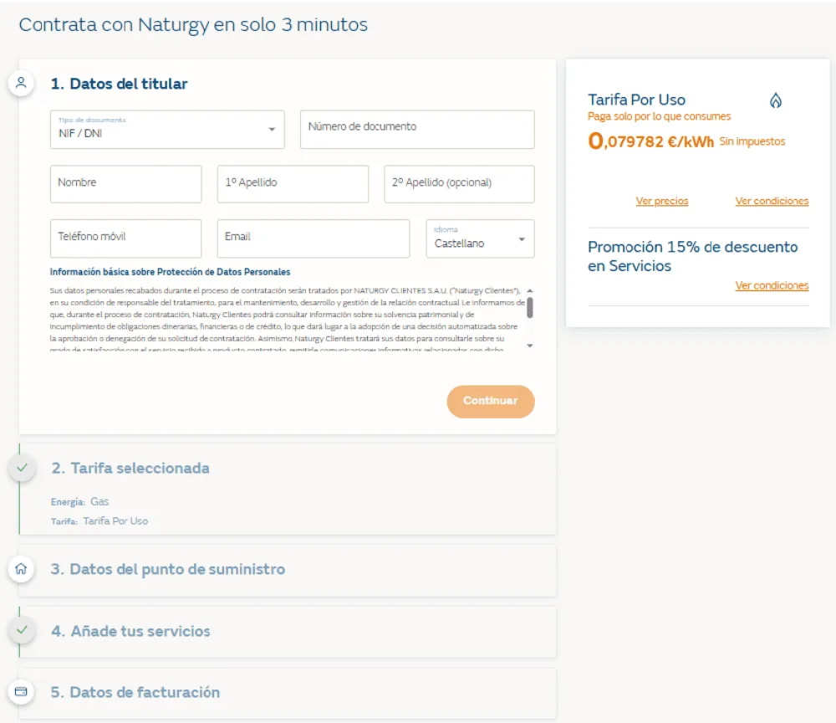Screen dimensions: 836x723
Task: Open the Ver precios link
Action: [x=661, y=201]
